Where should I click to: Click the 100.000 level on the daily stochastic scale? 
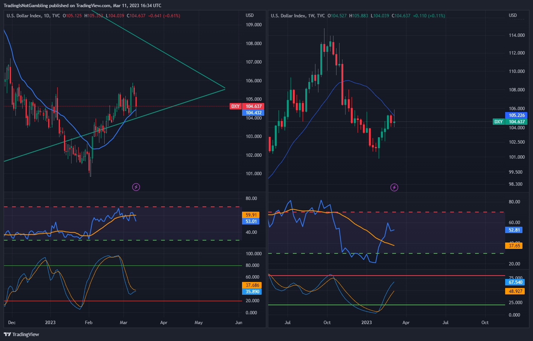pyautogui.click(x=254, y=254)
